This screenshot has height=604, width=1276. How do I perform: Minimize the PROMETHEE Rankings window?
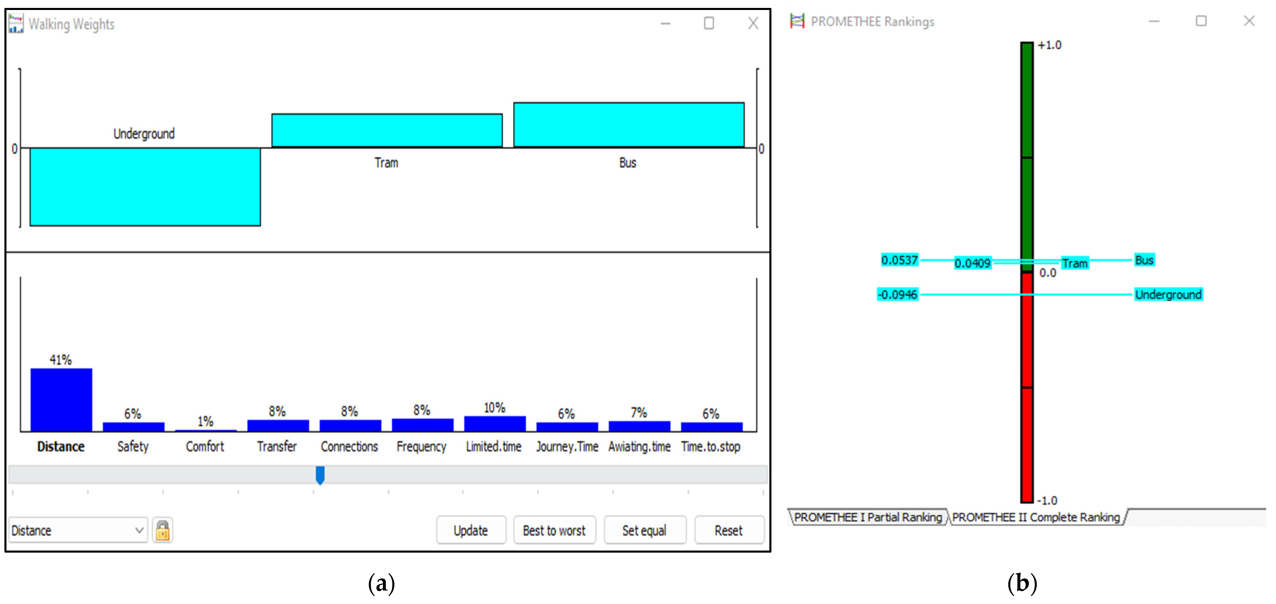1154,21
